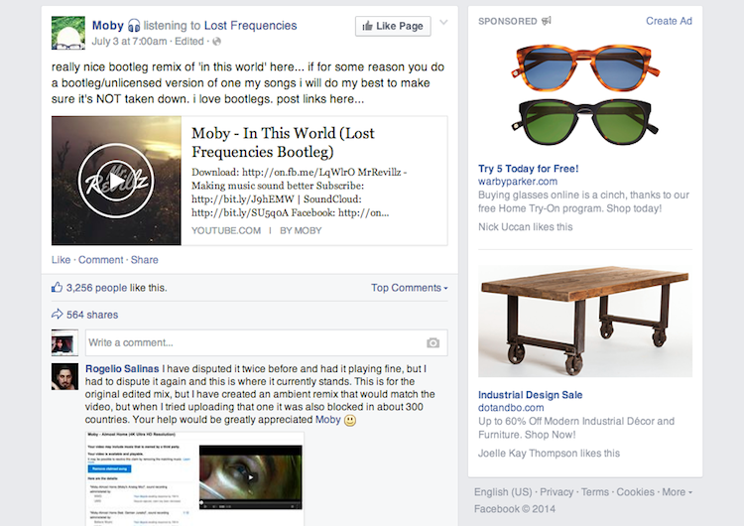Open the Top Comments sort dropdown
Viewport: 744px width, 526px height.
pyautogui.click(x=409, y=288)
